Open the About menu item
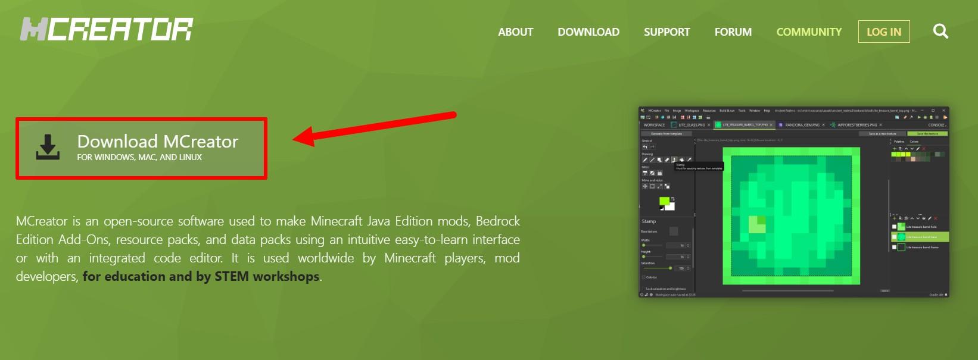Screen dimensions: 978x360 [x=515, y=32]
